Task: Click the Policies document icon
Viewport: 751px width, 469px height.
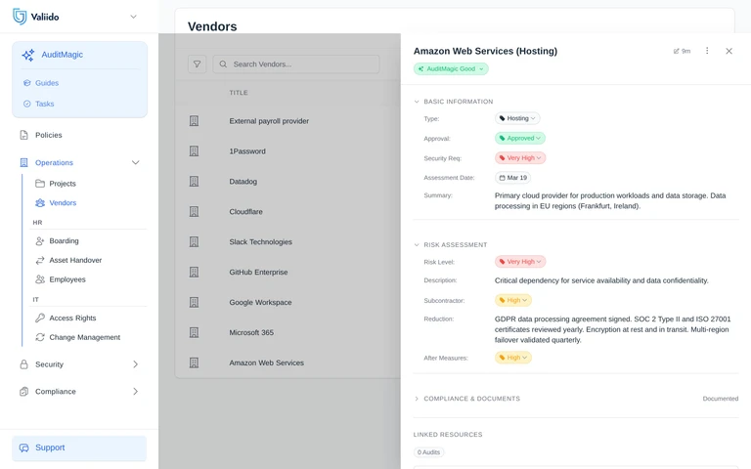Action: (x=23, y=135)
